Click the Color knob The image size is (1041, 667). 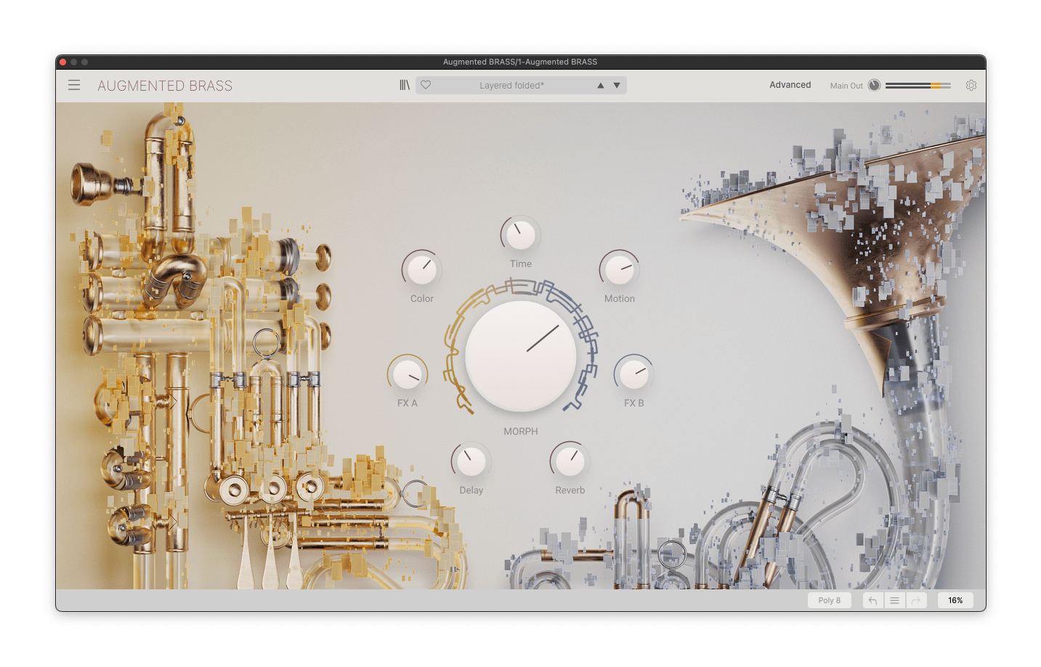pyautogui.click(x=421, y=270)
